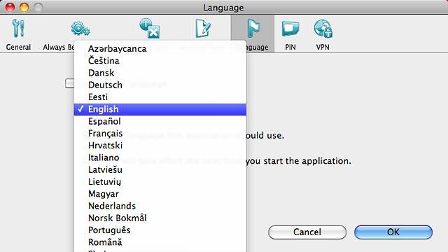448x252 pixels.
Task: Toggle the checkbox behind the language list
Action: click(x=69, y=83)
